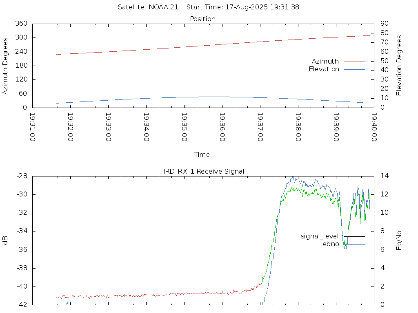Click the signal_level legend label
The image size is (418, 313).
(x=320, y=236)
